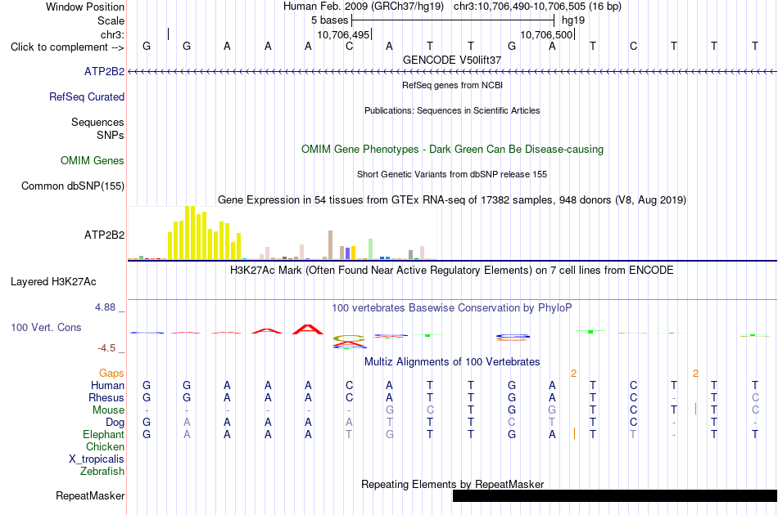This screenshot has height=515, width=778.
Task: Click the 'H3K27Ac Mark' ENCODE track title
Action: click(x=452, y=271)
